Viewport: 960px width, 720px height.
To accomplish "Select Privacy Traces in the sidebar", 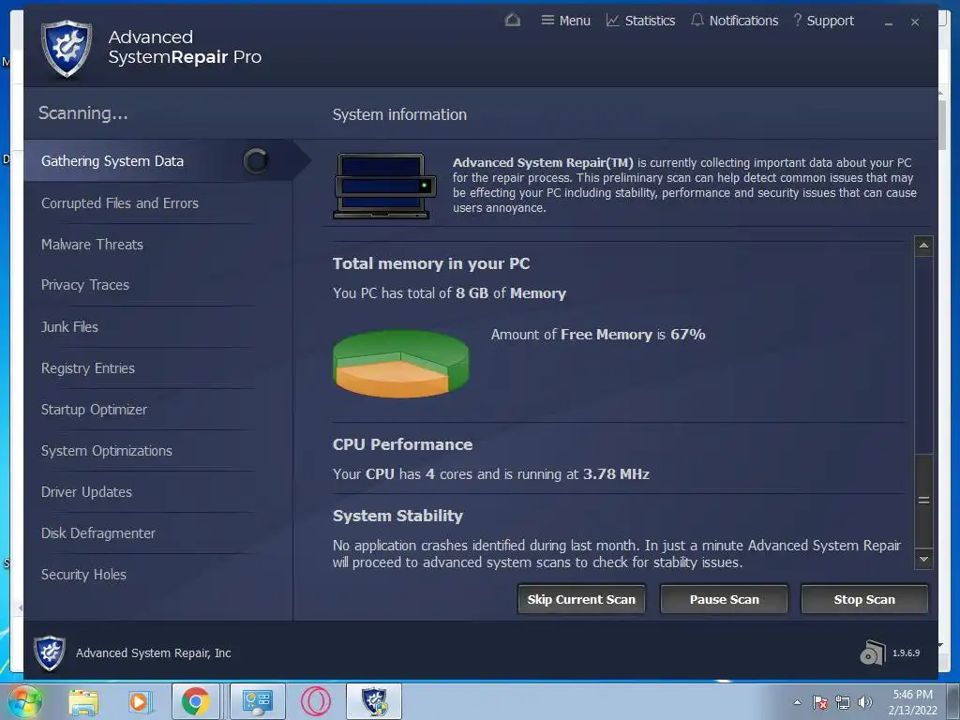I will [85, 285].
